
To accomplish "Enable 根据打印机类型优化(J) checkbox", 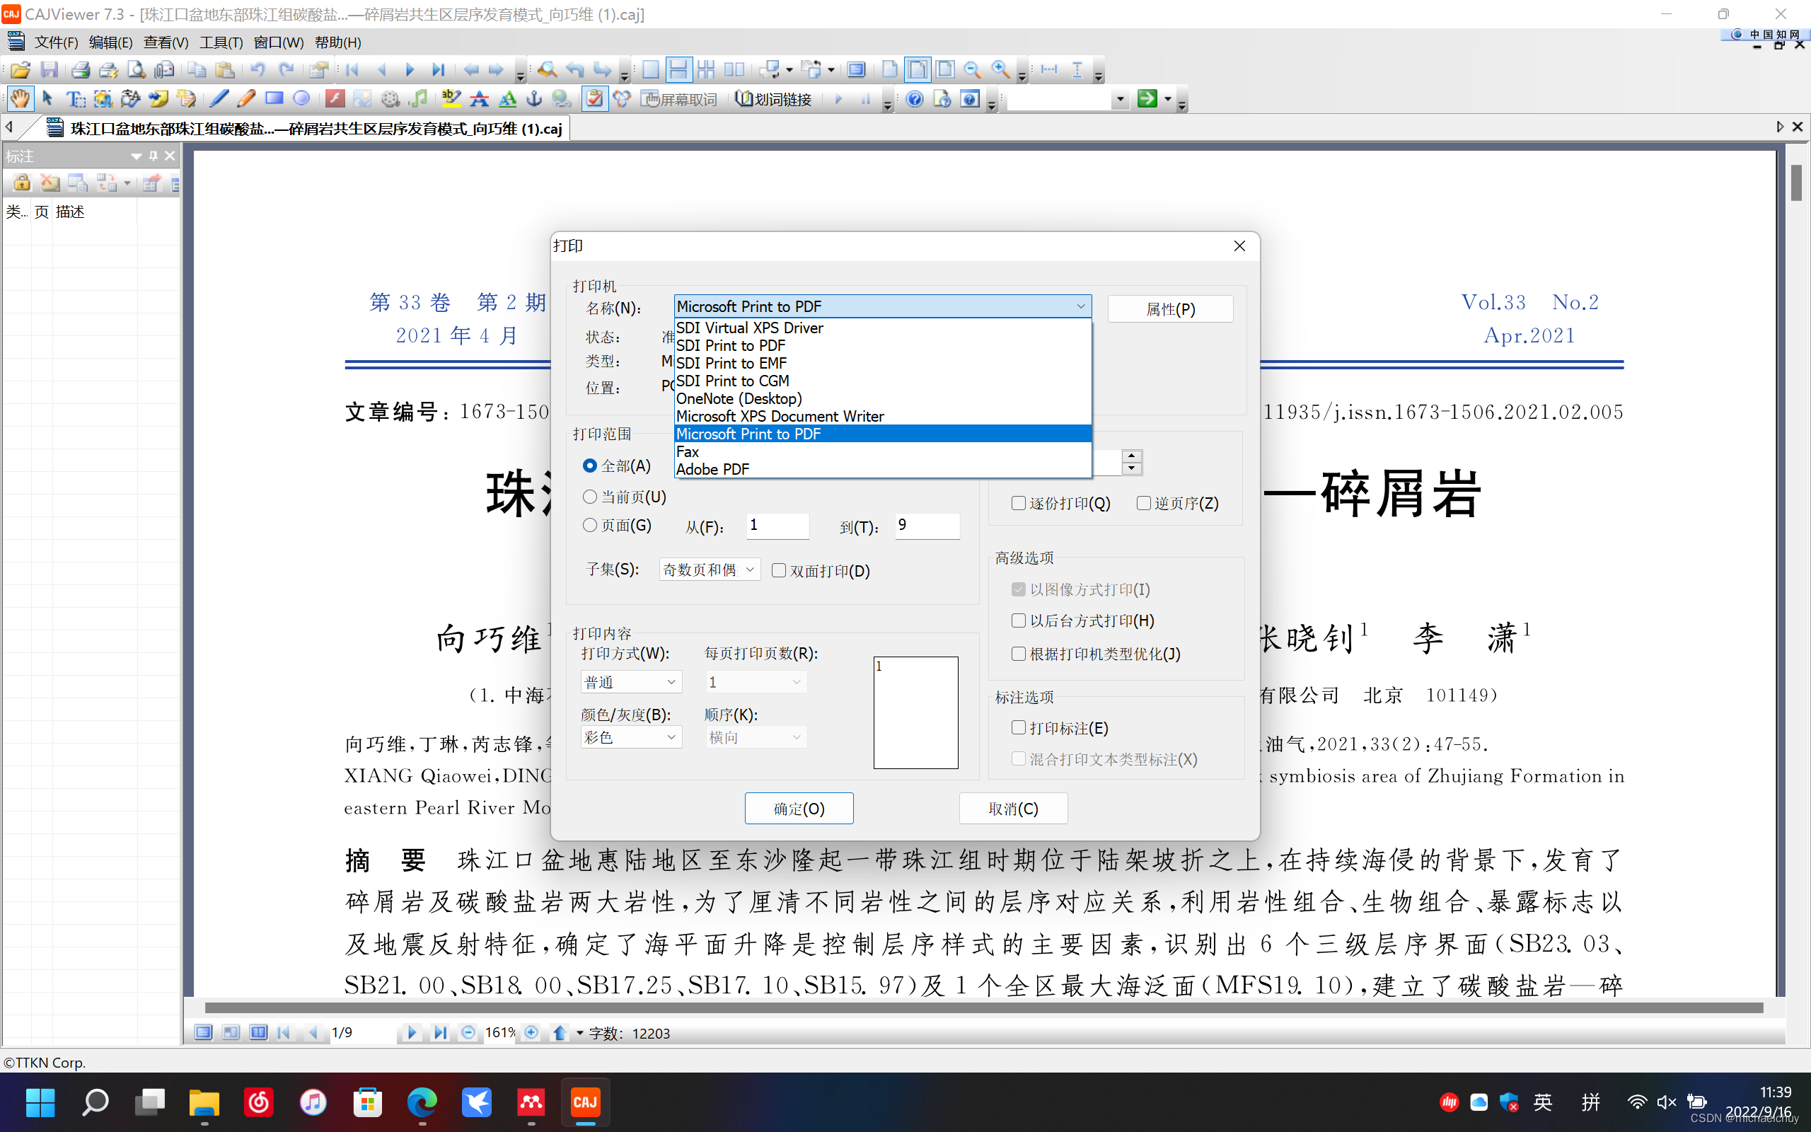I will pyautogui.click(x=1018, y=654).
